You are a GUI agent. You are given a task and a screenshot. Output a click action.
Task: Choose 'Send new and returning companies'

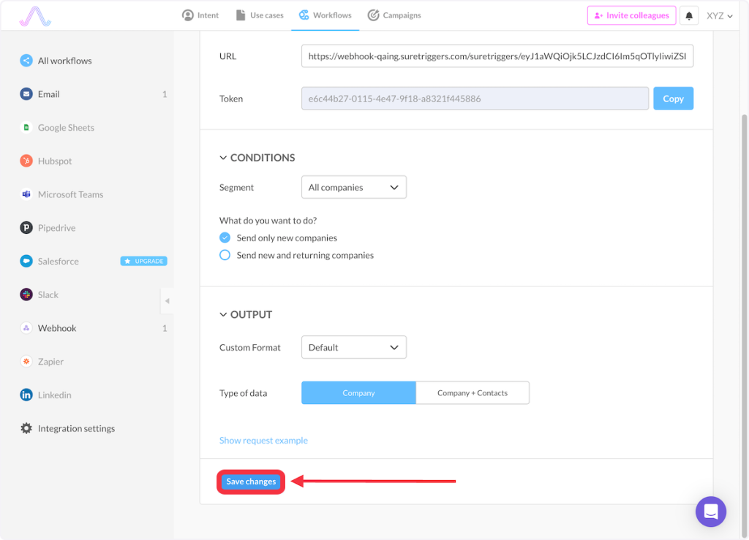tap(225, 255)
